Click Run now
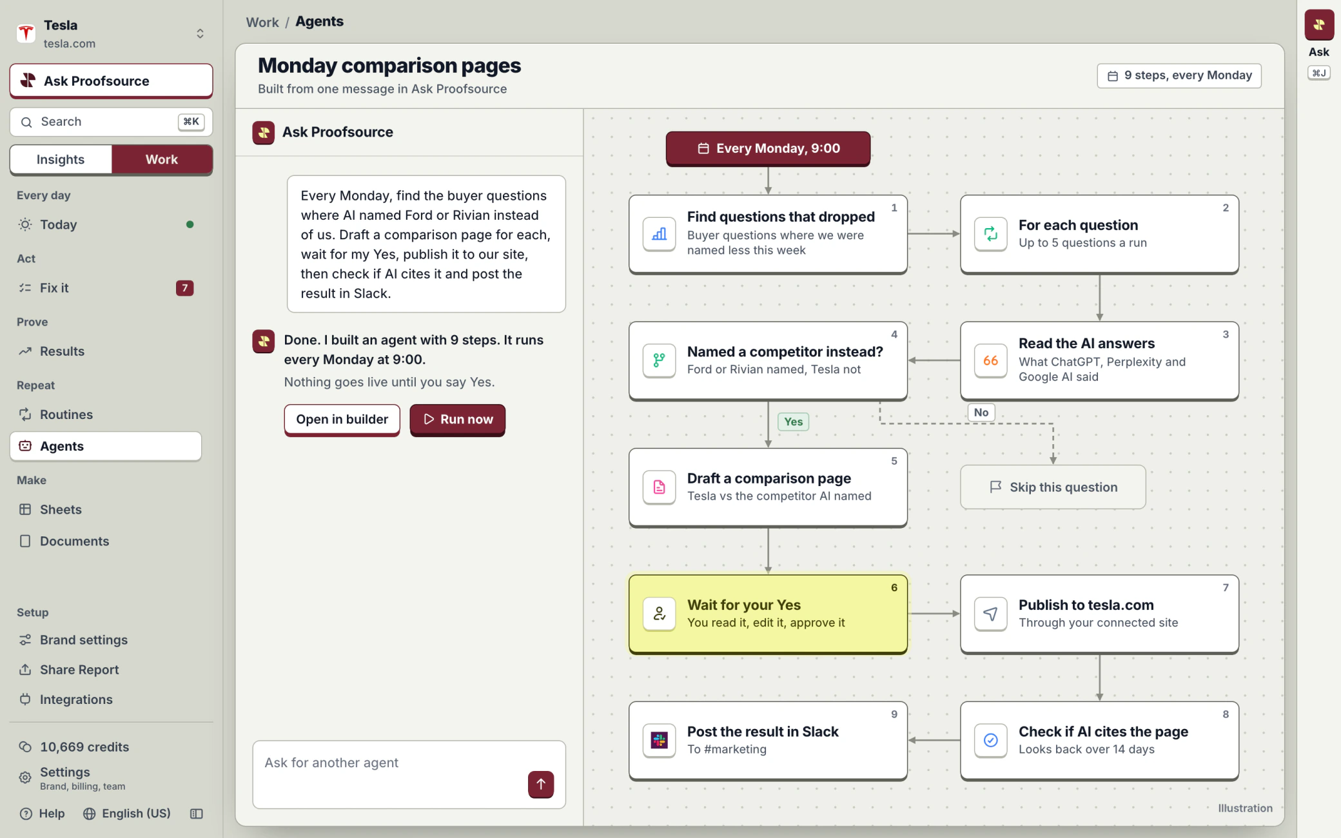 point(457,419)
